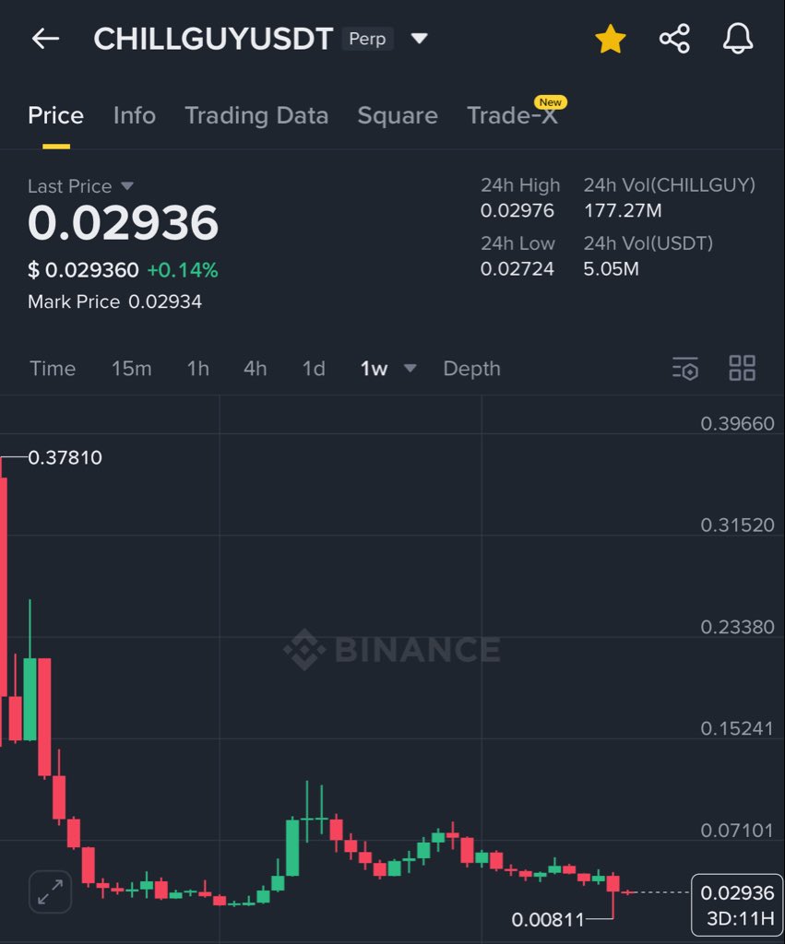Select the 1h interval
Screen dimensions: 785x944
198,369
